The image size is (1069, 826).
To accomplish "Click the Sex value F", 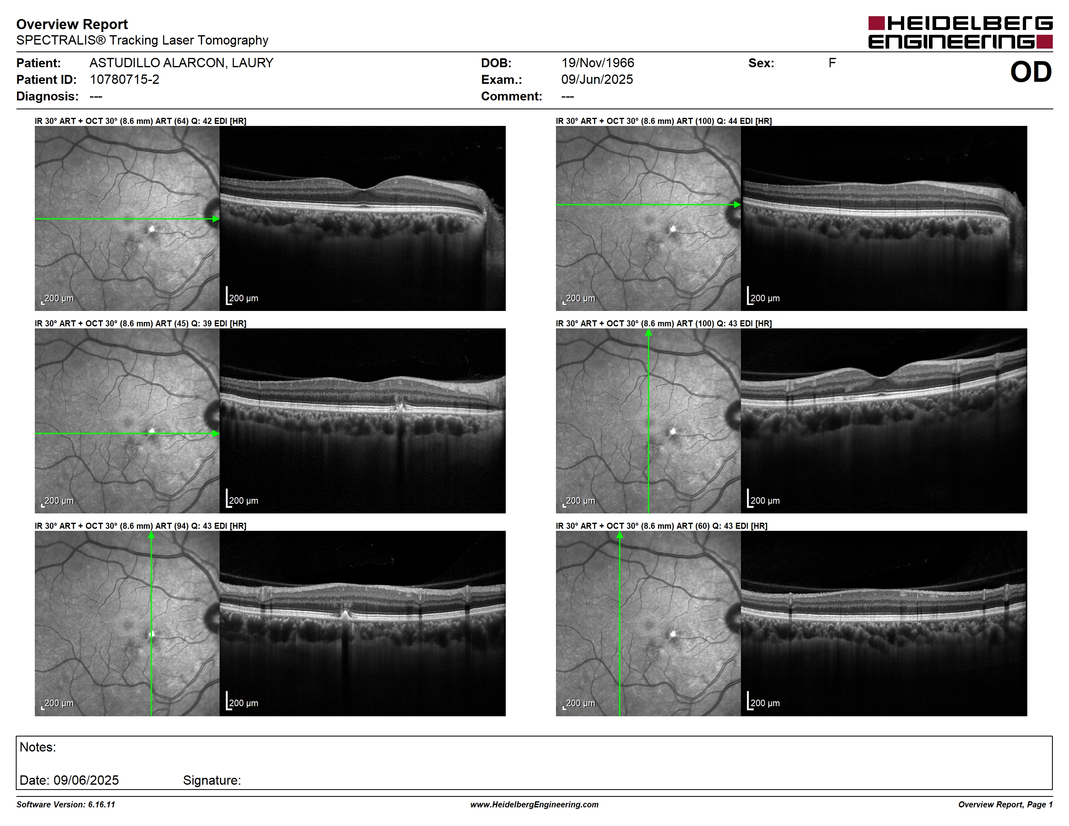I will 832,63.
